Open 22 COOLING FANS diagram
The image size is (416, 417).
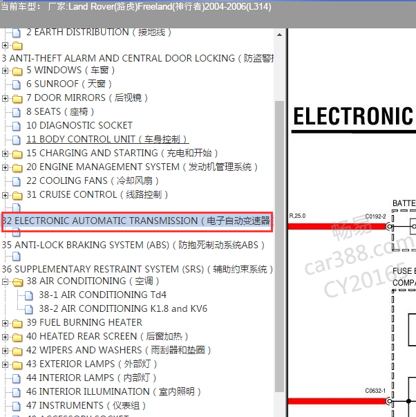pos(93,181)
